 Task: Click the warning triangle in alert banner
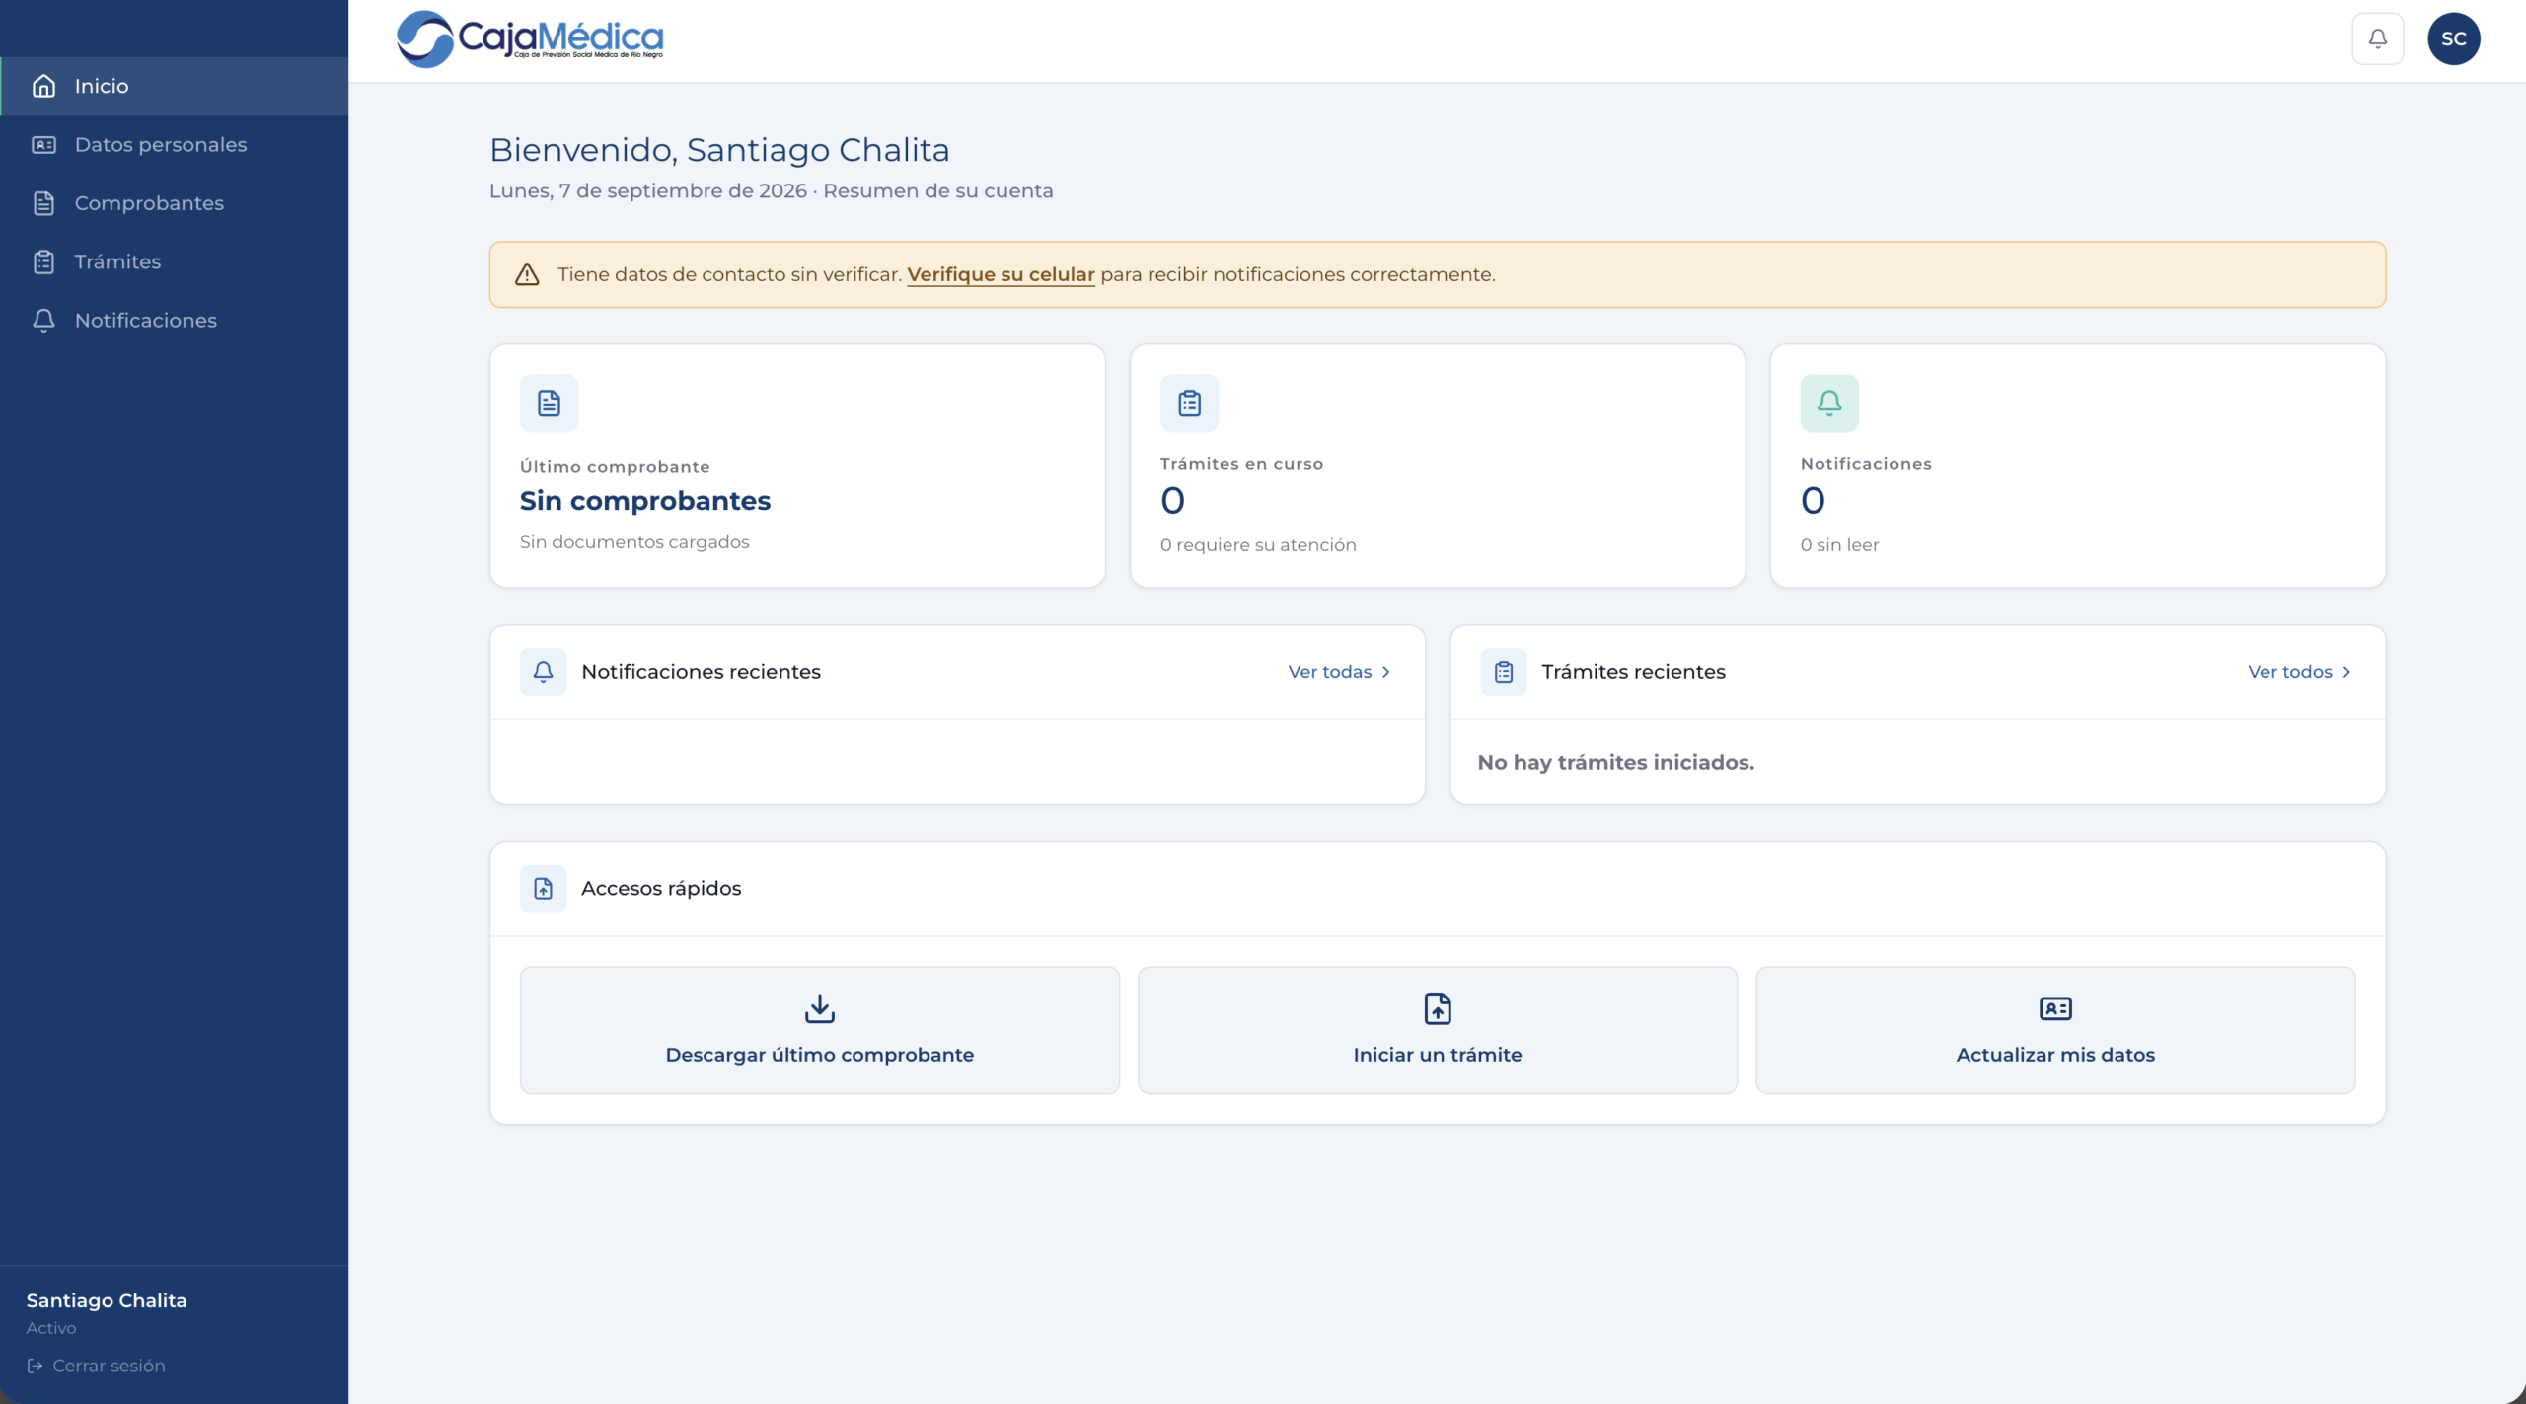click(527, 274)
